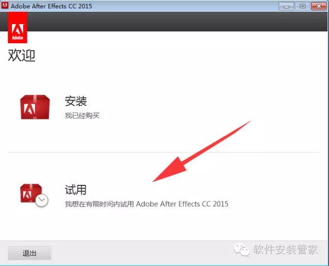329x266 pixels.
Task: Click the 欢迎 welcome heading
Action: (22, 55)
